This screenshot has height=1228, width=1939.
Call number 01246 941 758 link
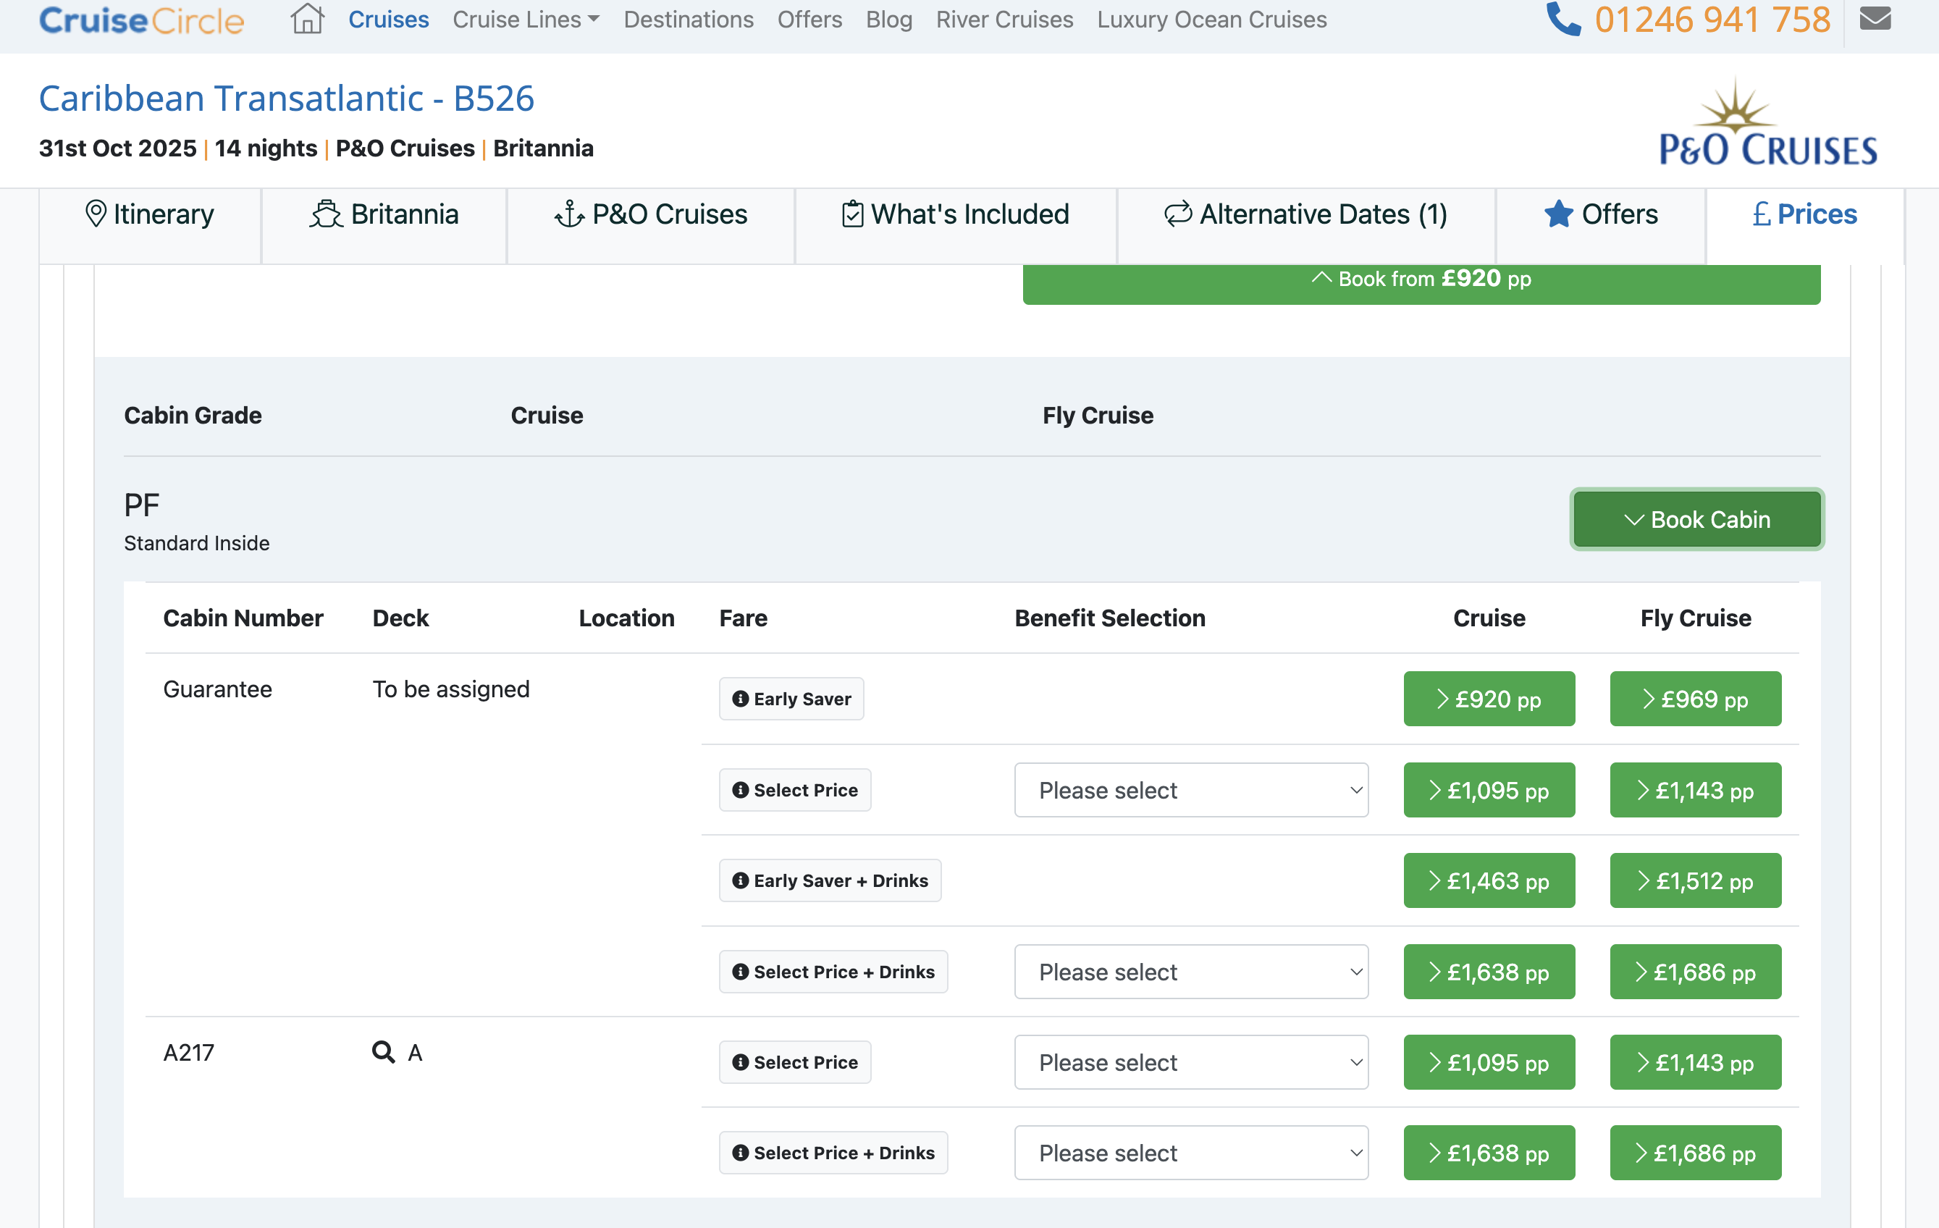click(1712, 19)
